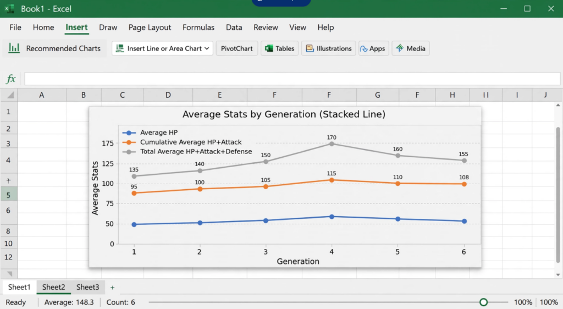Click the orange data point labeled 115
Screen dimensions: 563x309
pos(332,180)
